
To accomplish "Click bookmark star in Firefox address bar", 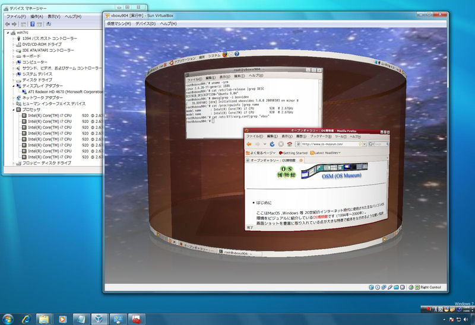I will pyautogui.click(x=360, y=144).
